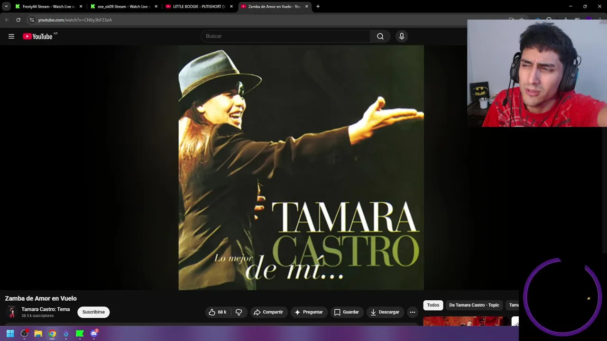Click the Chrome taskbar icon
This screenshot has height=341, width=607.
[52, 334]
